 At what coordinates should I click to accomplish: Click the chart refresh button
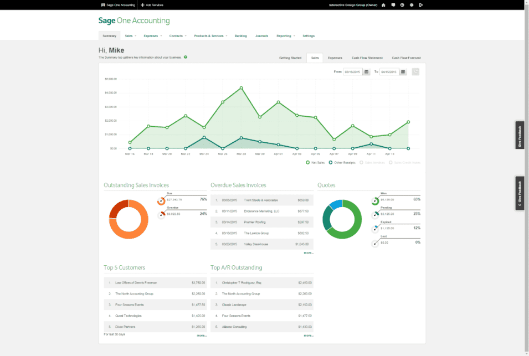pyautogui.click(x=415, y=72)
